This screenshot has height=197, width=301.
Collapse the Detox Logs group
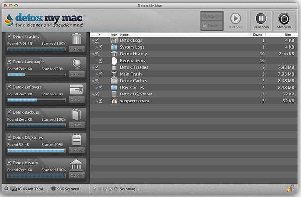pos(93,40)
